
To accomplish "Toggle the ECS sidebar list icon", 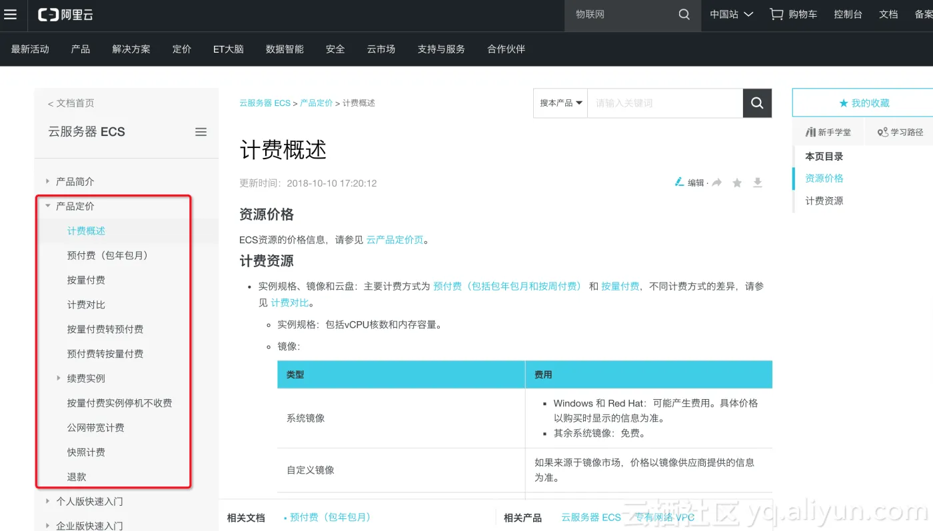I will [x=201, y=132].
